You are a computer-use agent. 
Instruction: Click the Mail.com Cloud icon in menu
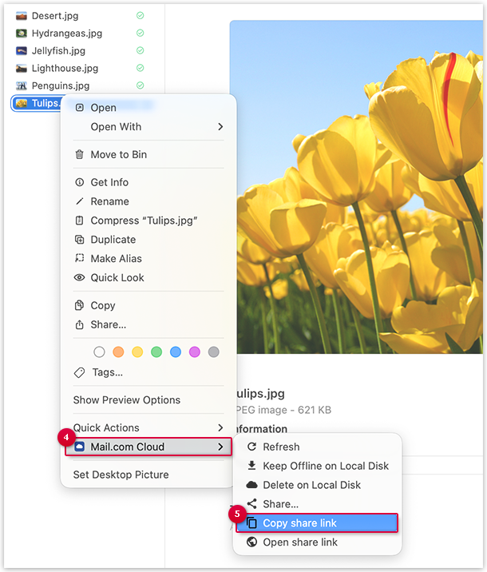pyautogui.click(x=79, y=447)
